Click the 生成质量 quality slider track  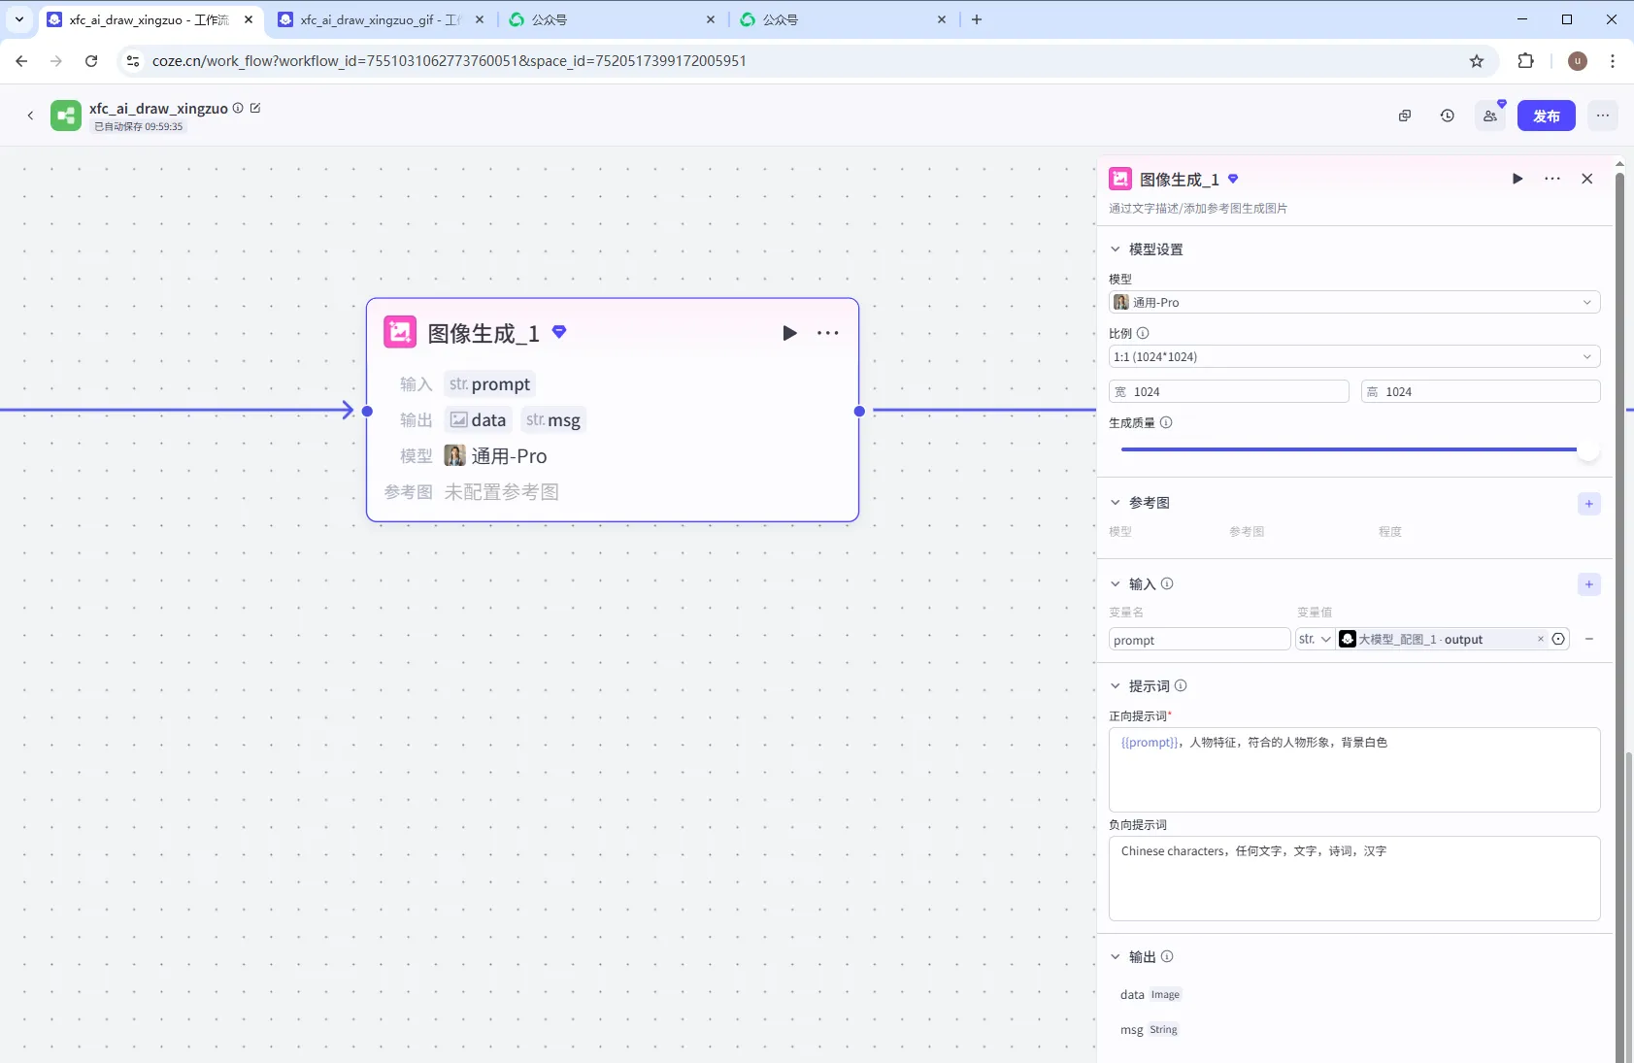click(x=1350, y=449)
